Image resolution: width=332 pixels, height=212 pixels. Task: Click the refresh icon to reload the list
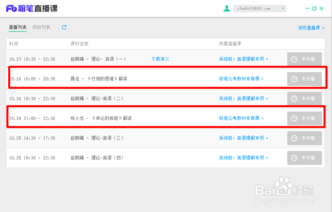pyautogui.click(x=64, y=28)
